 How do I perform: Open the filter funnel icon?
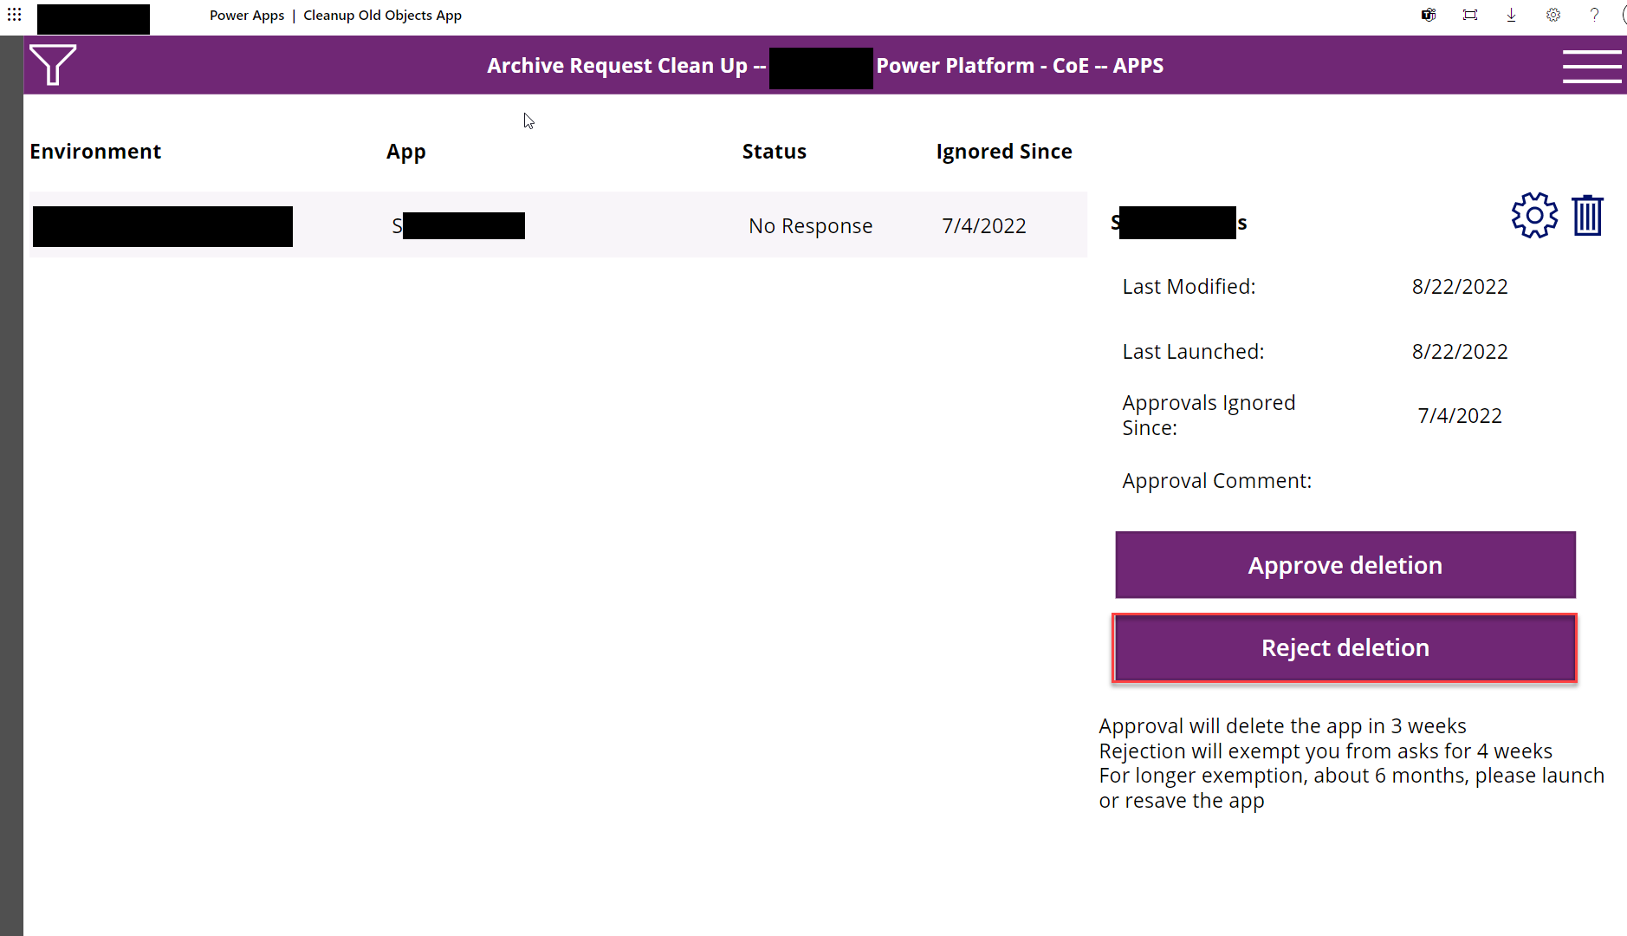point(52,64)
